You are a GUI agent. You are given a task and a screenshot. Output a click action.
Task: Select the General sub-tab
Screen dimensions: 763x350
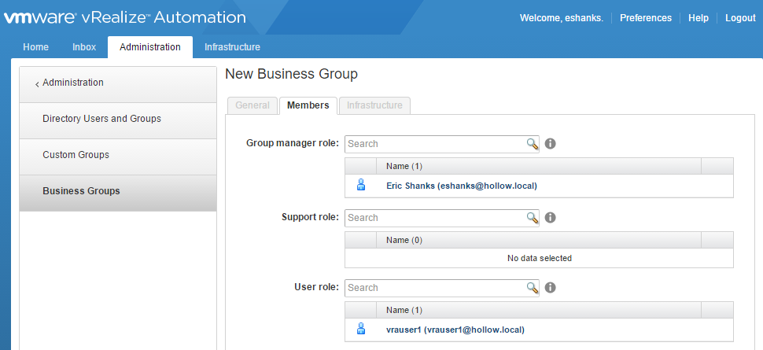(252, 105)
